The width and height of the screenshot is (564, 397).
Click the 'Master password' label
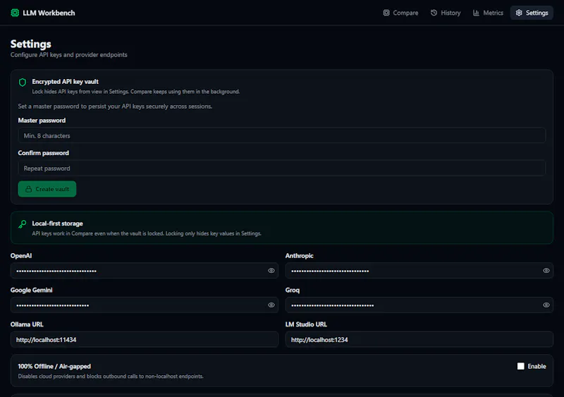[x=42, y=120]
